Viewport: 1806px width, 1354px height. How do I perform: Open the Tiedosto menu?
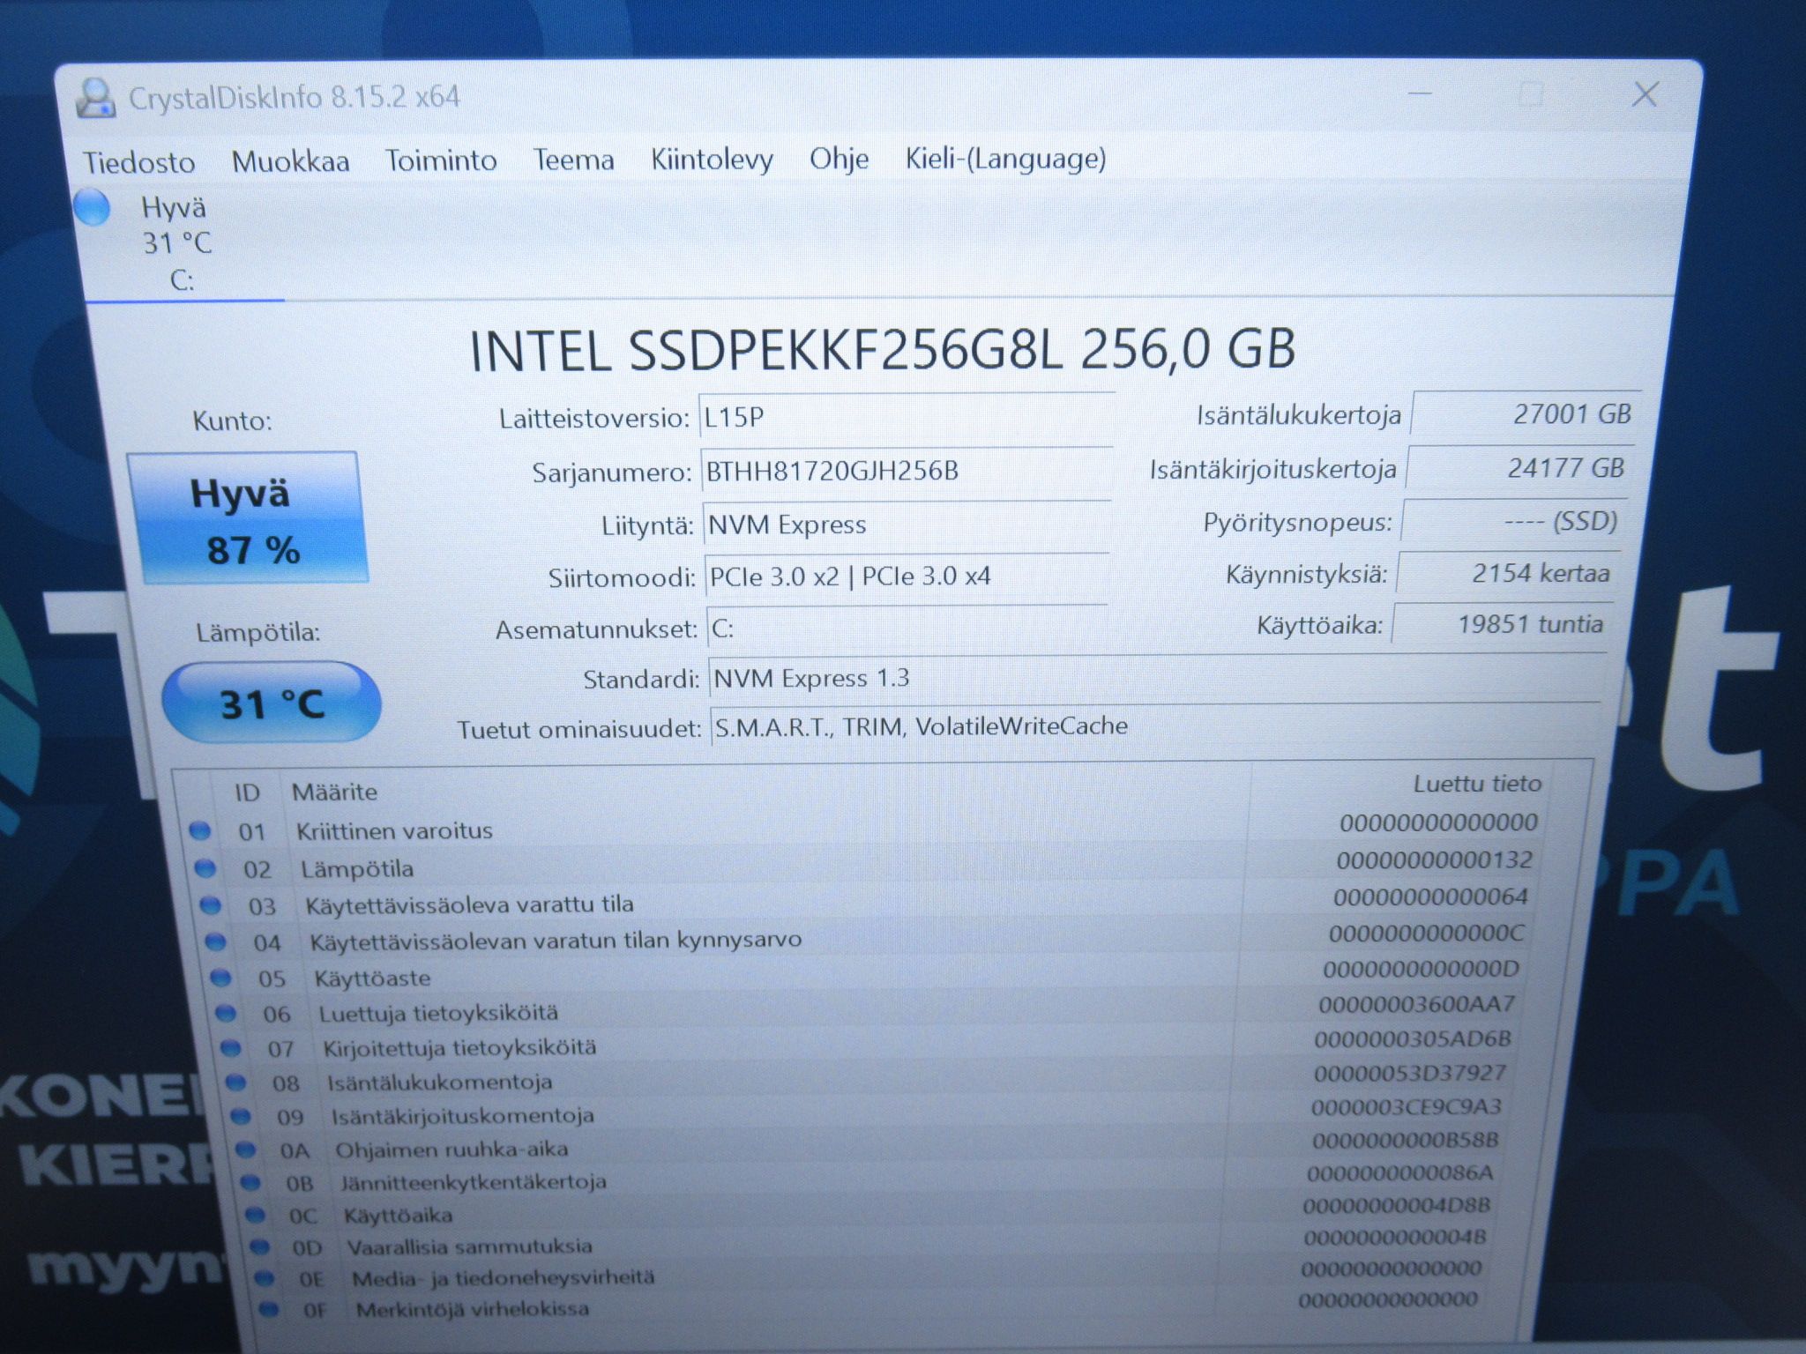coord(138,163)
